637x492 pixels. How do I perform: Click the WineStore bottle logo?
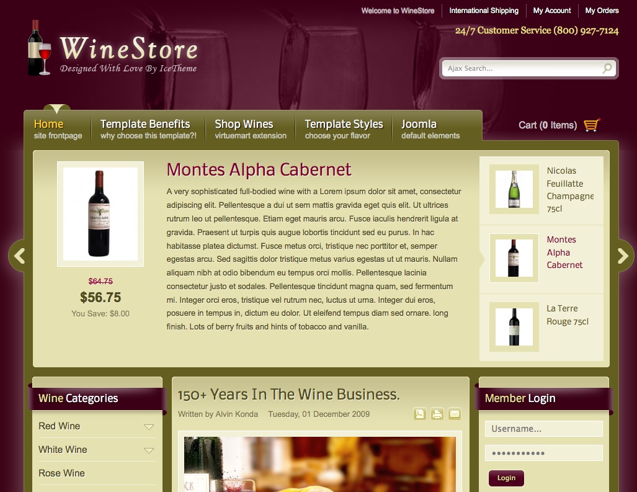click(39, 48)
